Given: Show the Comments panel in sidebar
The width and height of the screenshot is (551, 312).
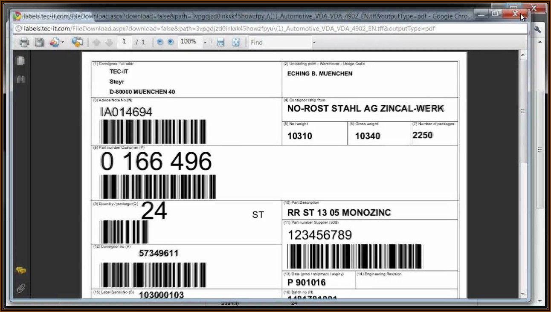Looking at the screenshot, I should click(20, 270).
